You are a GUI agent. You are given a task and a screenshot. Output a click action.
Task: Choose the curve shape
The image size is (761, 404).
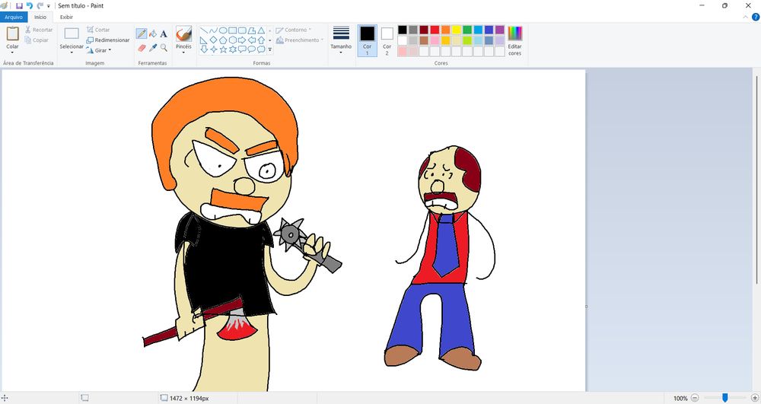tap(214, 30)
